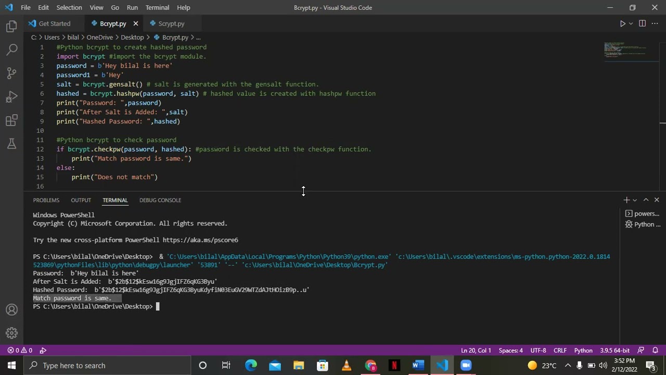The width and height of the screenshot is (666, 375).
Task: Open run options dropdown beside play button
Action: coord(631,23)
